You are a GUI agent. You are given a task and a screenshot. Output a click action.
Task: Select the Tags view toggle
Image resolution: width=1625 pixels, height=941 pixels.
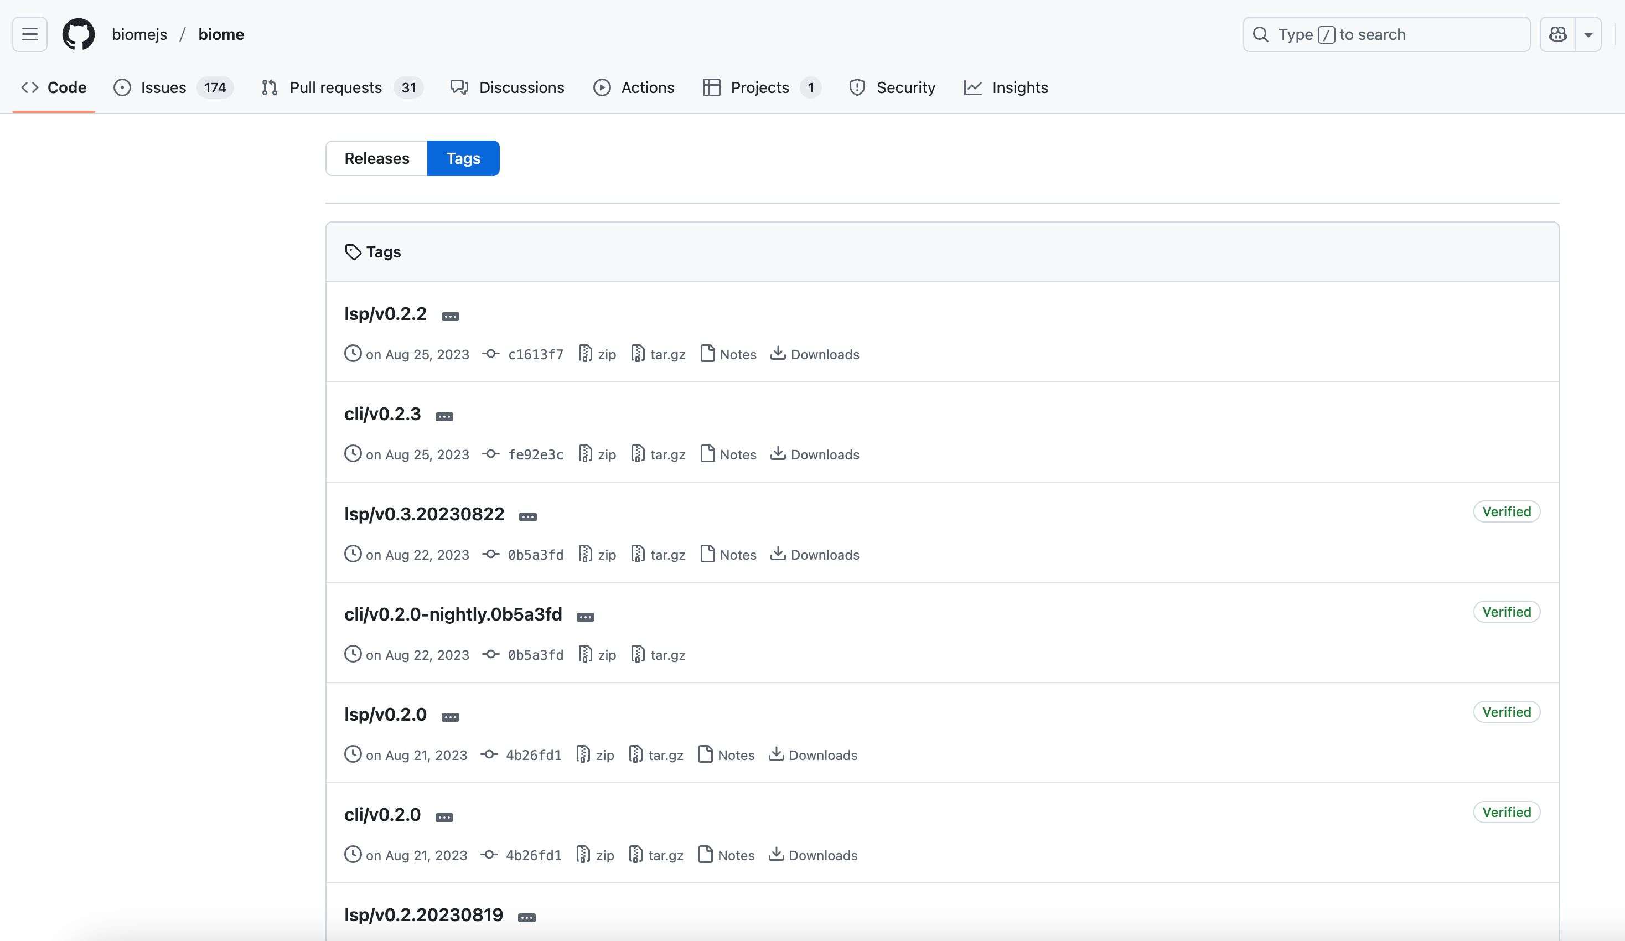click(463, 158)
